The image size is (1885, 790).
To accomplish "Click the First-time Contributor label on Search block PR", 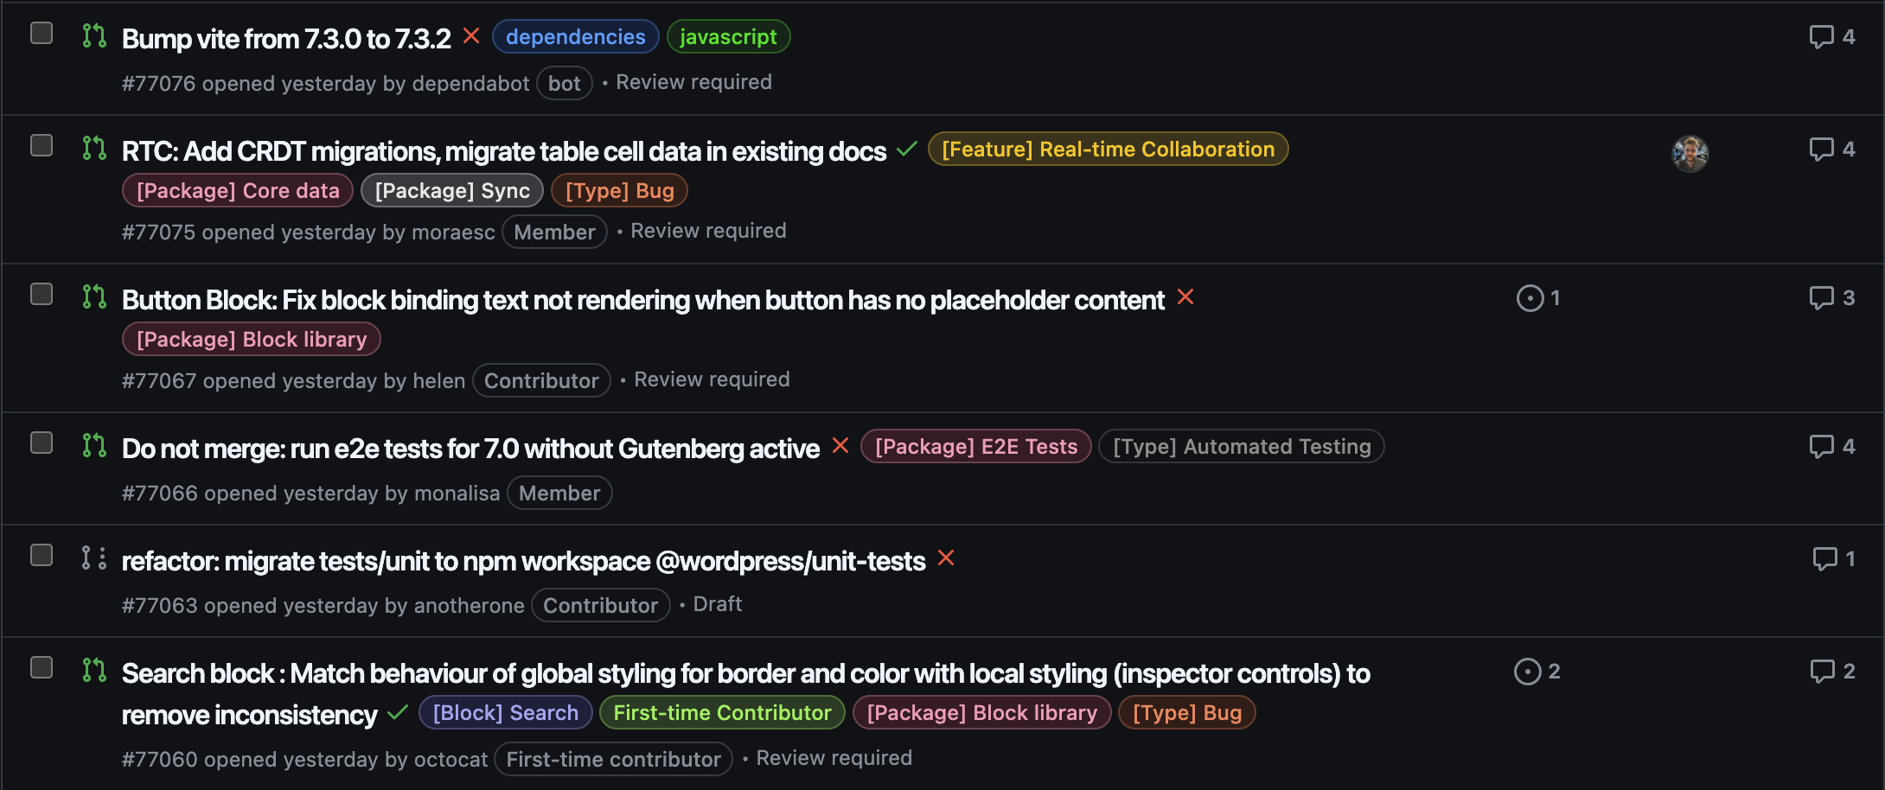I will (721, 712).
